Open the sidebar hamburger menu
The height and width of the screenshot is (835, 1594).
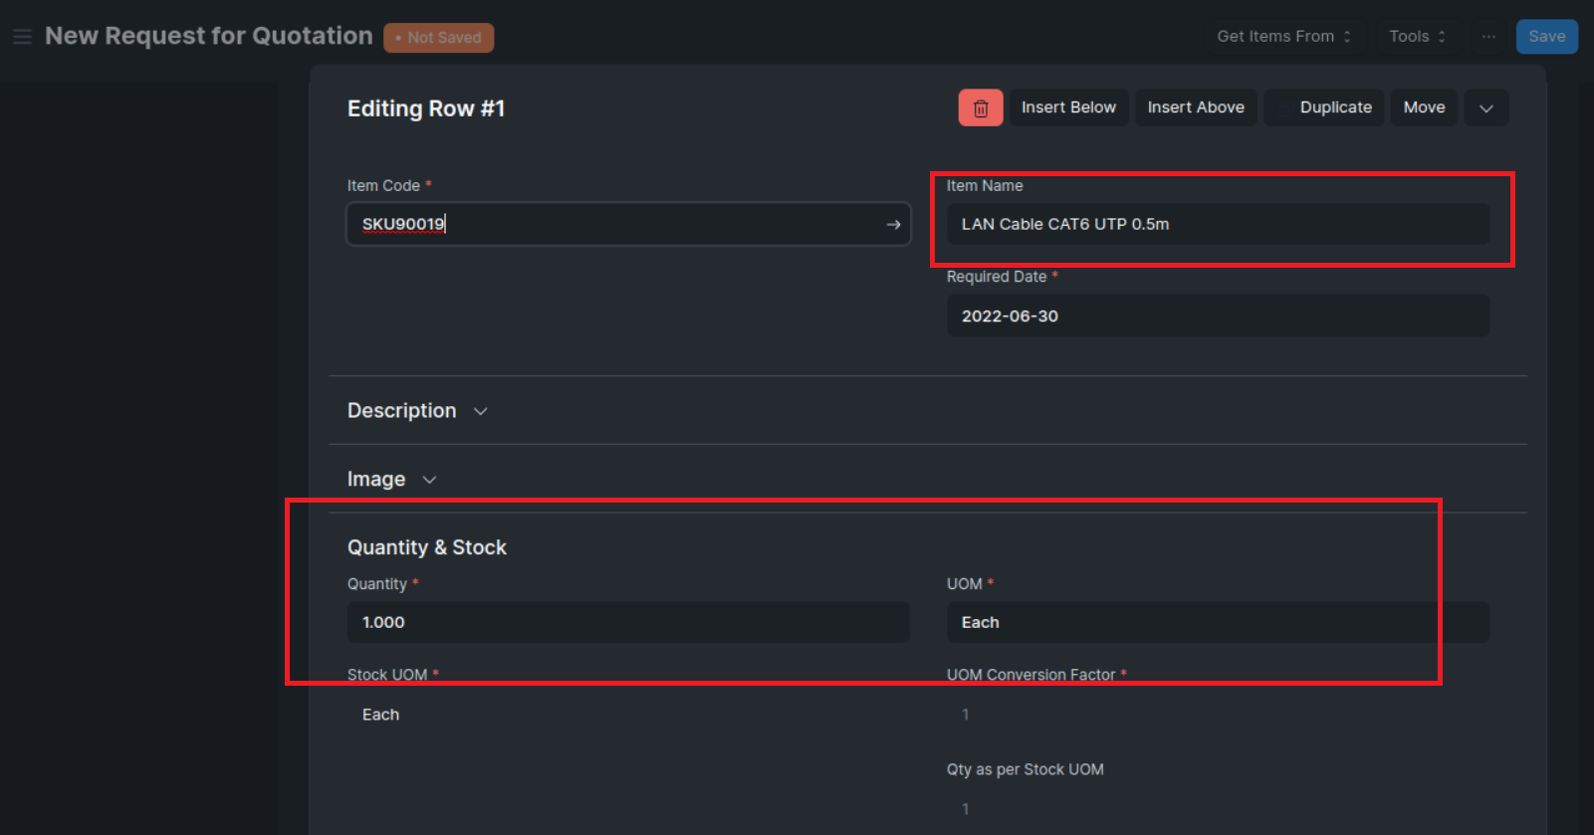click(22, 36)
